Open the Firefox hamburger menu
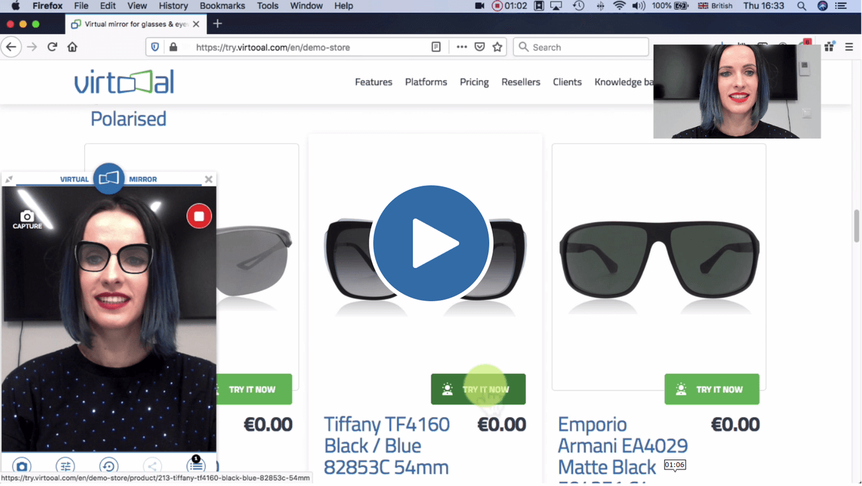 click(x=849, y=47)
